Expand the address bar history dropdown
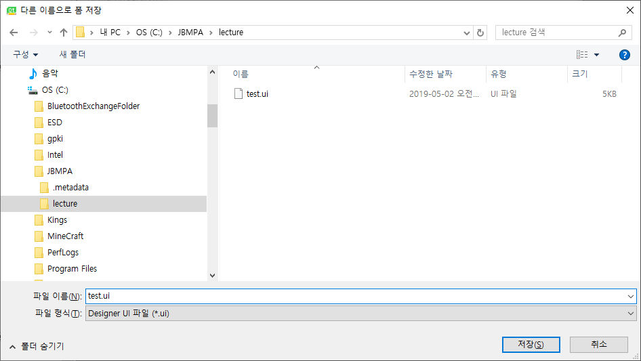641x361 pixels. [x=466, y=33]
